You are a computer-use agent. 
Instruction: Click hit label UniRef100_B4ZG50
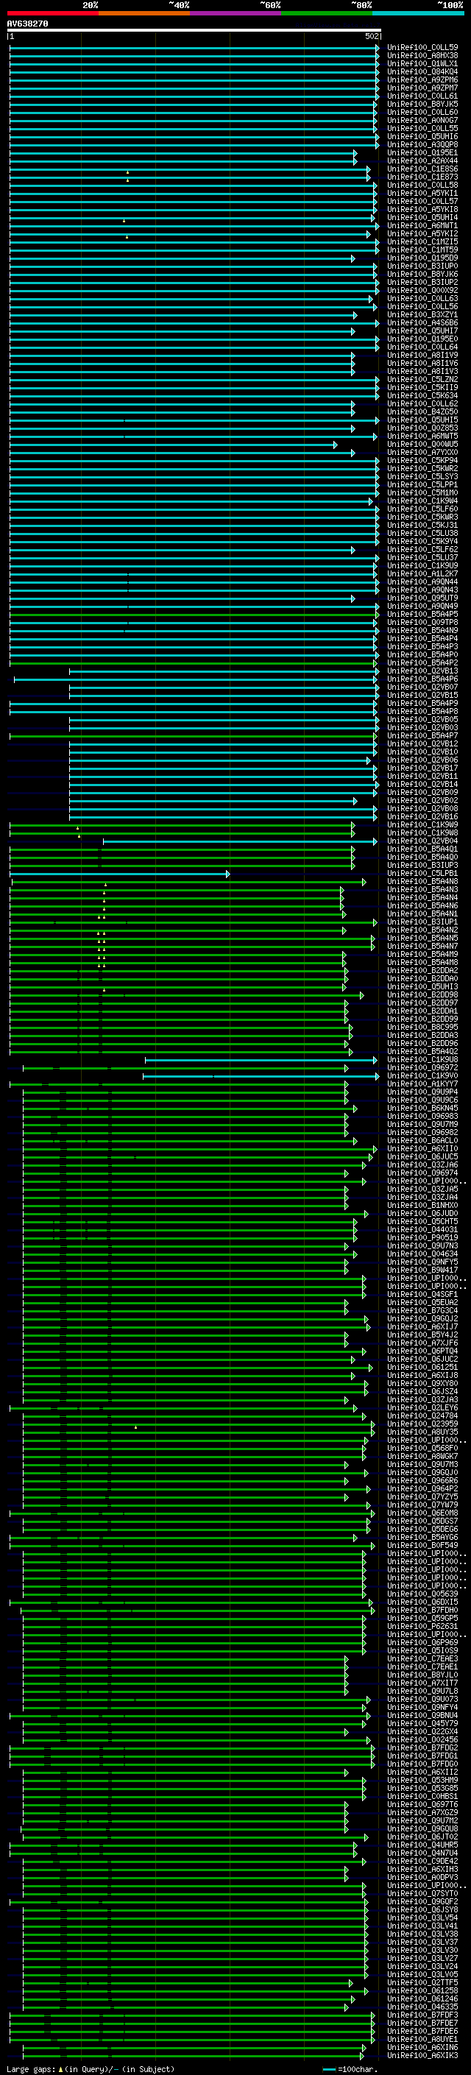(x=422, y=411)
